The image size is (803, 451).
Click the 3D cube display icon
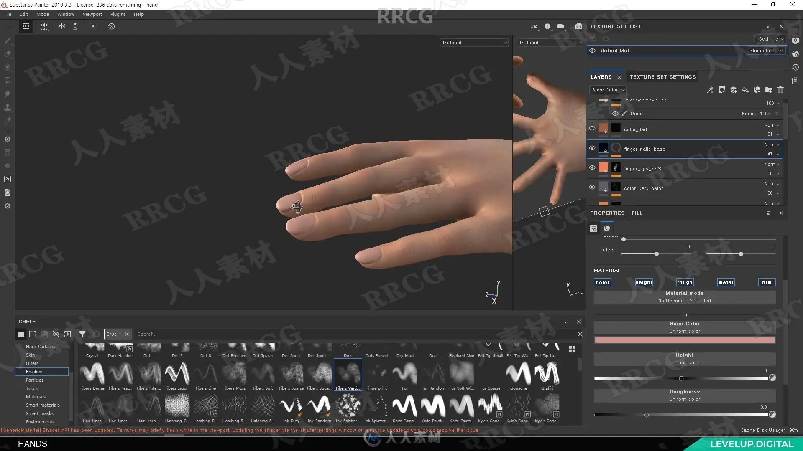click(x=547, y=26)
